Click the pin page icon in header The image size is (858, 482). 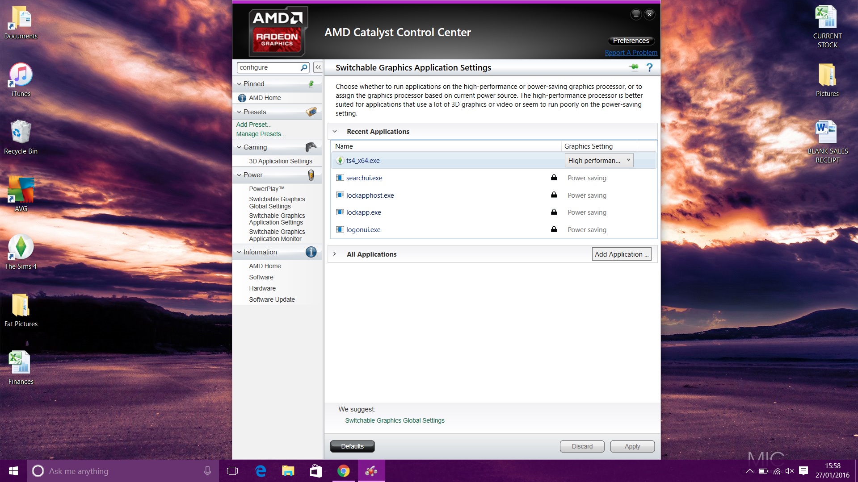click(634, 67)
